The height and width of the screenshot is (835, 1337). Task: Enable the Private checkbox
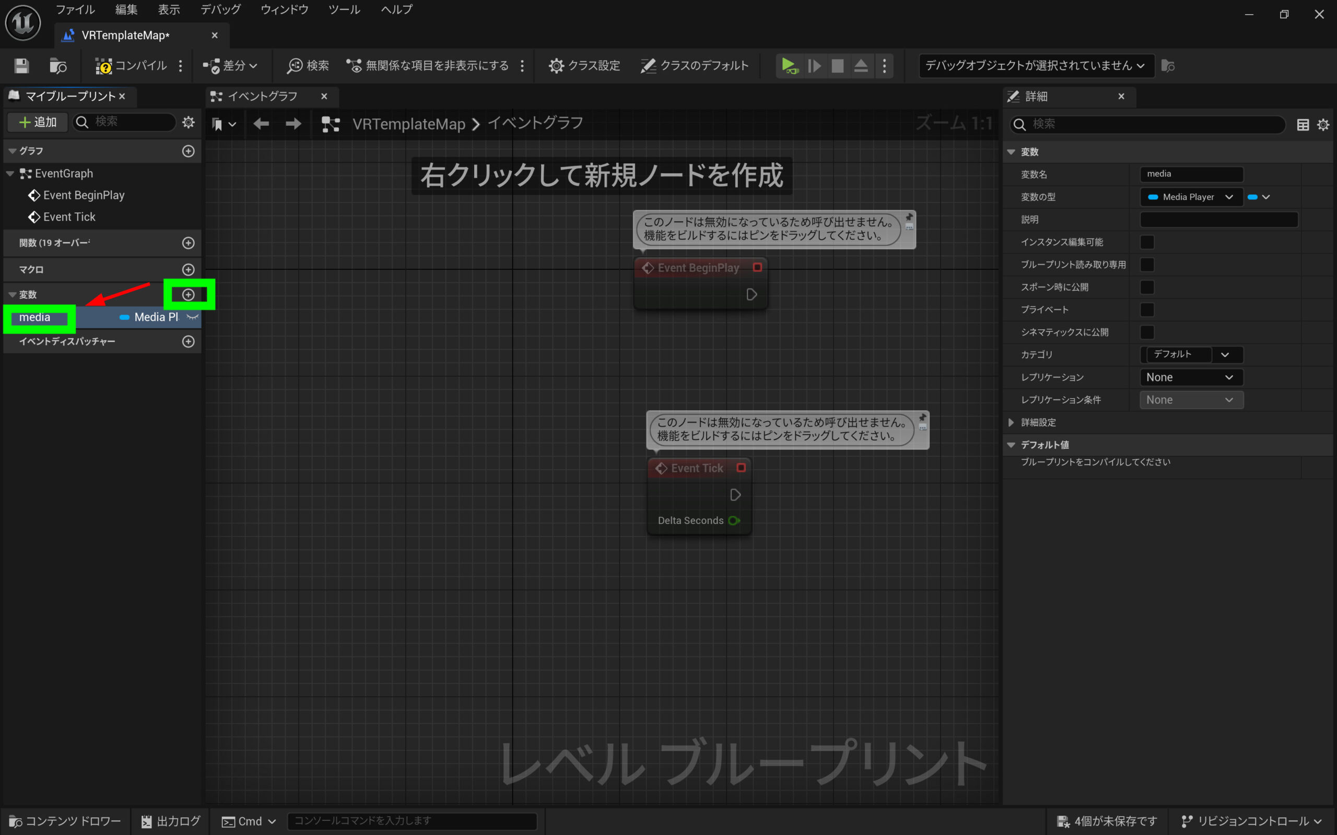point(1147,310)
